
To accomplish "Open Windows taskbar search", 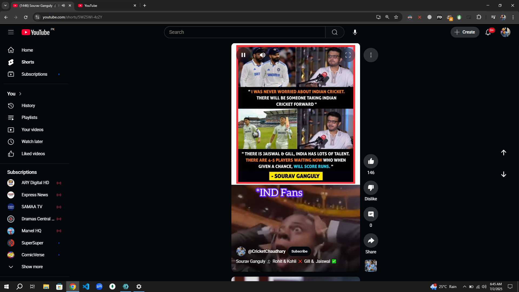I will [x=19, y=287].
